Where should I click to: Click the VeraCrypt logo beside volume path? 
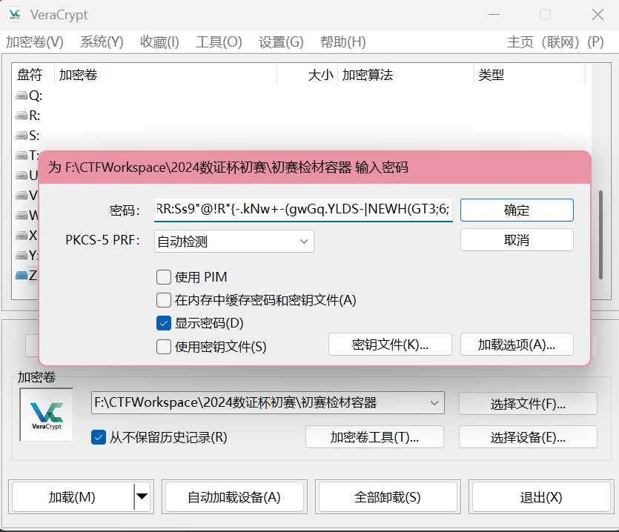click(47, 415)
